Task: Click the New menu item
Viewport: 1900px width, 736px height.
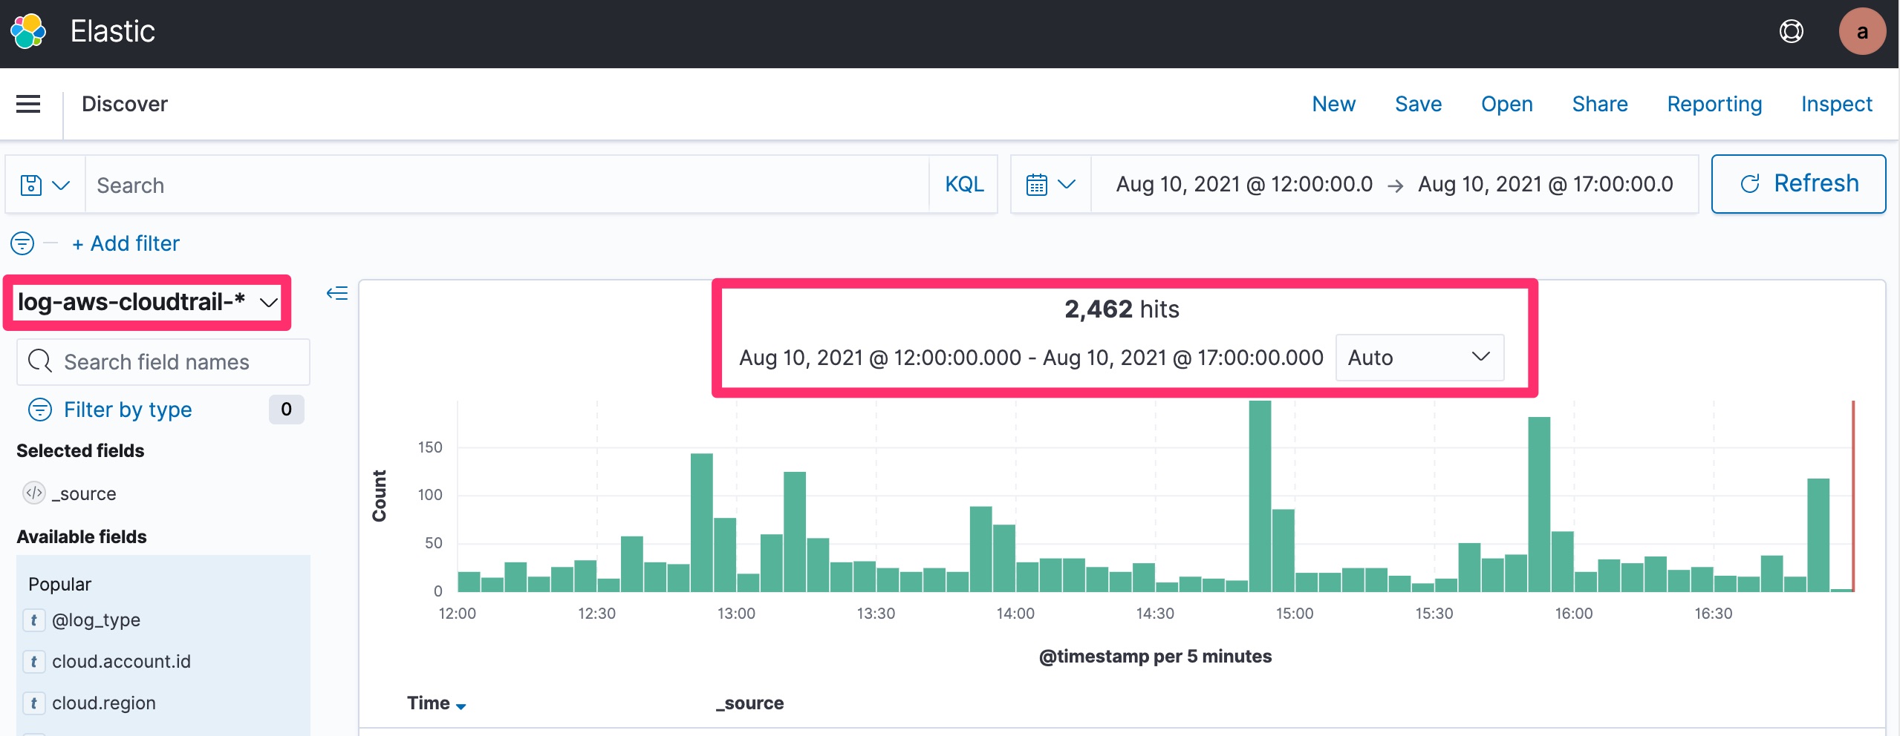Action: coord(1333,104)
